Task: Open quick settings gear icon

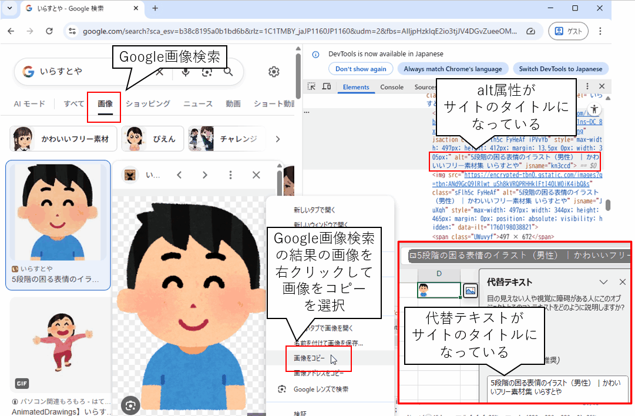Action: coord(274,72)
